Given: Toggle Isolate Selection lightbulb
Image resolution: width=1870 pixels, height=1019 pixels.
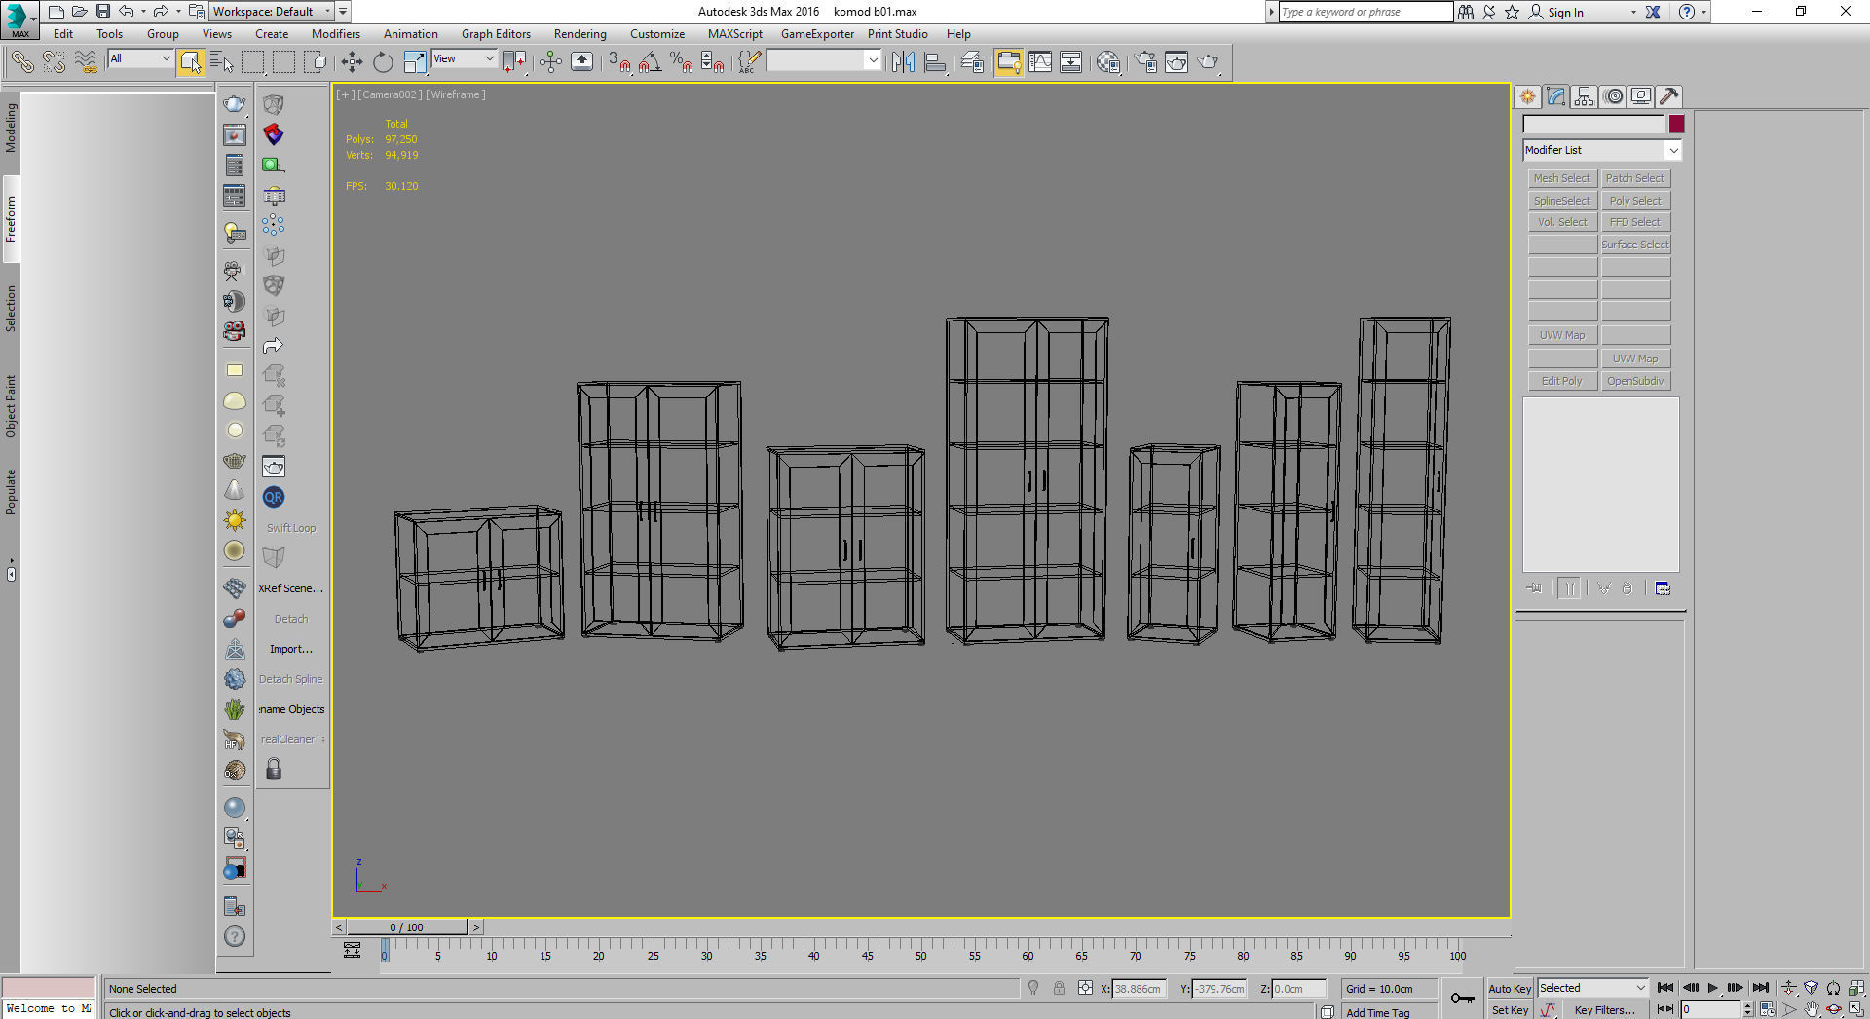Looking at the screenshot, I should coord(1033,988).
